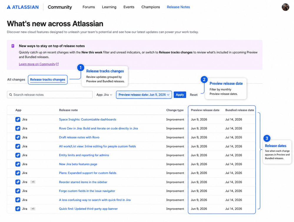
Task: Click Jira icon in Entity limits row
Action: click(x=18, y=155)
